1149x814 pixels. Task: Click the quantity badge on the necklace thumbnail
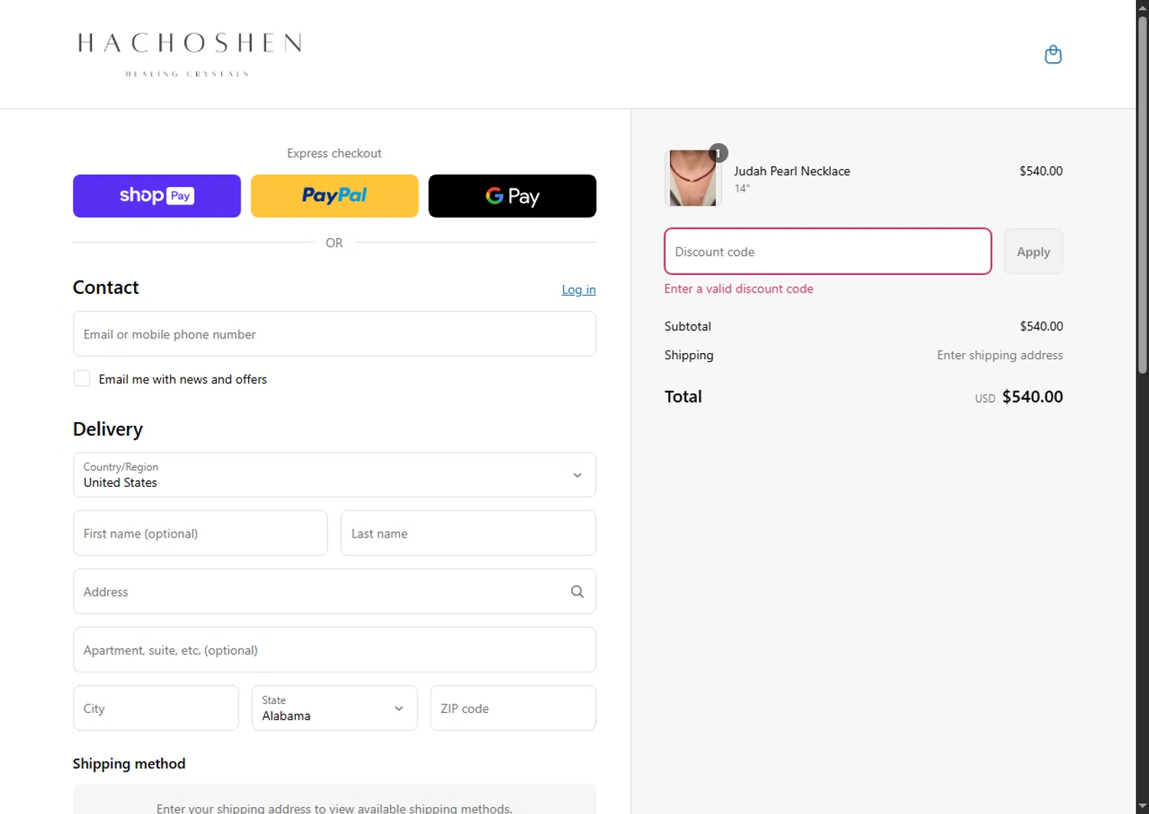pos(719,152)
